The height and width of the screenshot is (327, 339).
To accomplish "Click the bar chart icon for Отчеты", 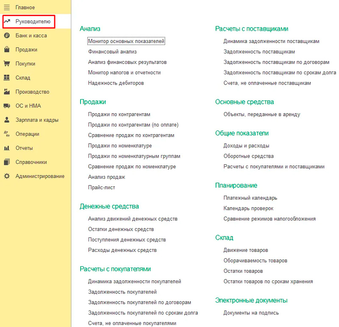I will (7, 148).
